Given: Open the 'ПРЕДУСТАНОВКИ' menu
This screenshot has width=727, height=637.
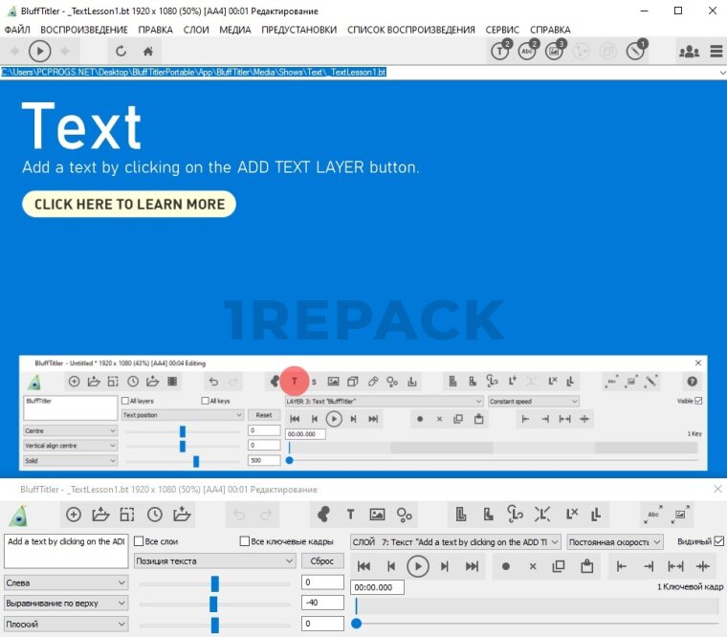Looking at the screenshot, I should 298,30.
